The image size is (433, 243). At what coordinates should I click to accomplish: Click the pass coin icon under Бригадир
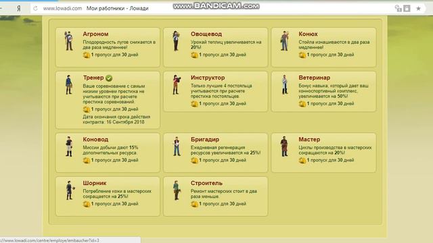194,161
